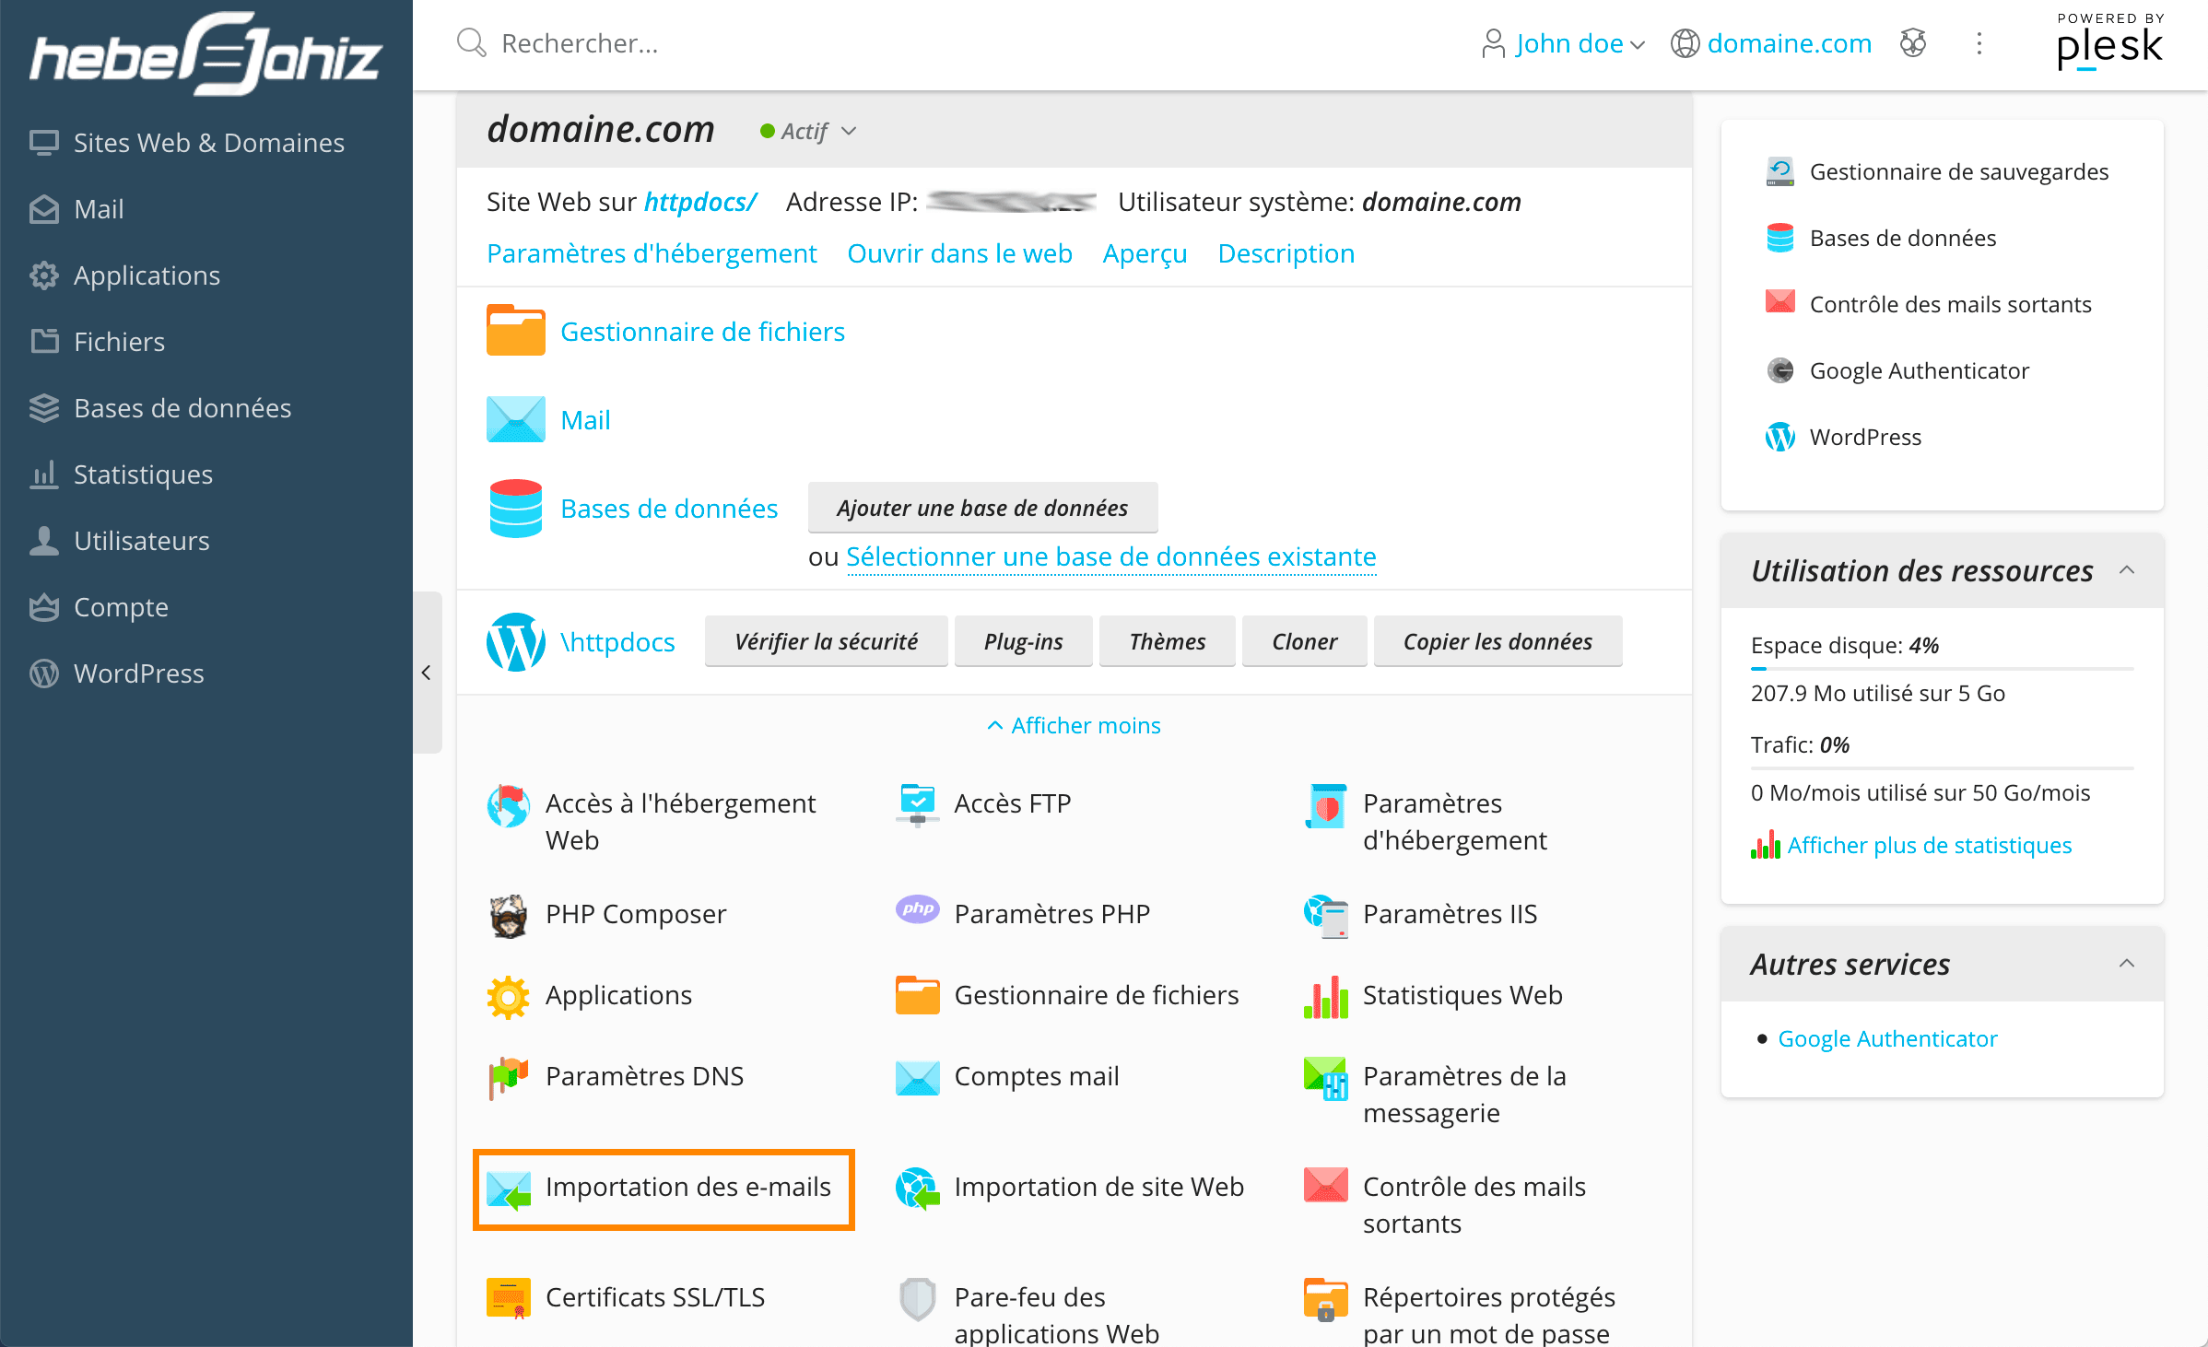
Task: Click the WordPress logo beside \httpdocs
Action: pyautogui.click(x=515, y=641)
